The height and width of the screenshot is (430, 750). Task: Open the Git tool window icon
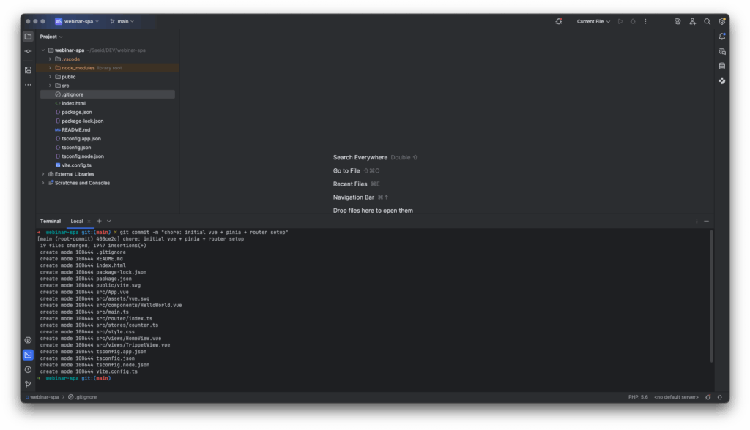tap(28, 384)
